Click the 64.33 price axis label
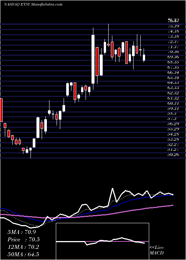Screen dimensions: 186x260 (x=173, y=82)
